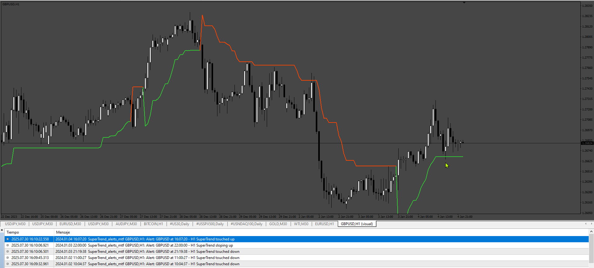Click the 1.28350 price axis label
Image resolution: width=594 pixels, height=268 pixels.
click(x=587, y=6)
